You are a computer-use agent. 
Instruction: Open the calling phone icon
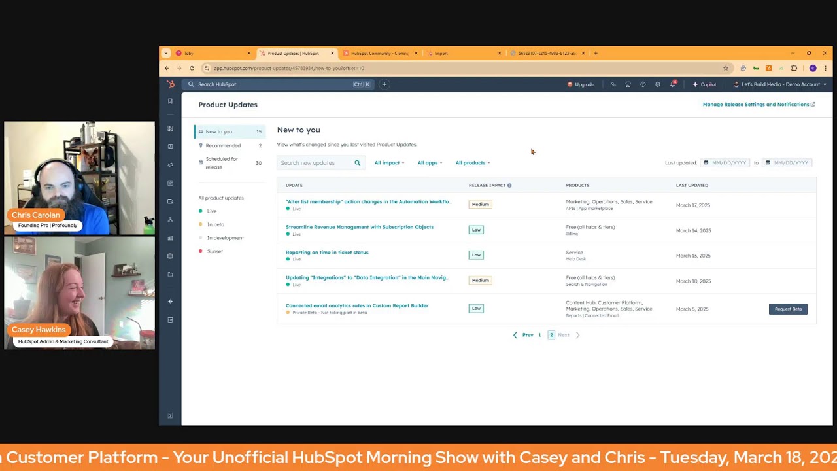(613, 84)
